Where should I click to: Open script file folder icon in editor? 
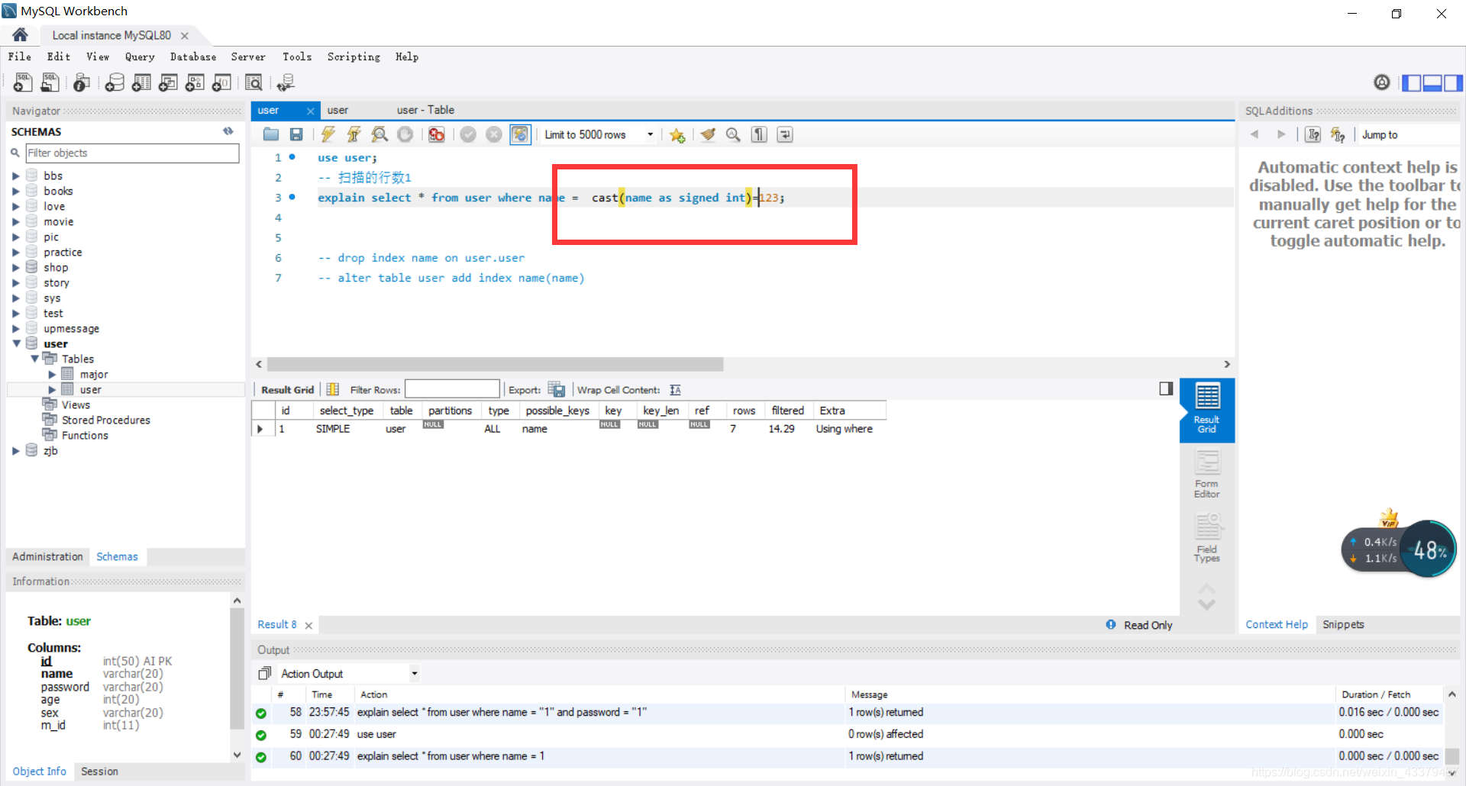(271, 134)
